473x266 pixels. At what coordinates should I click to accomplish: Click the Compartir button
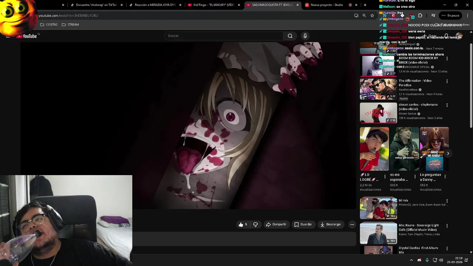[x=276, y=224]
